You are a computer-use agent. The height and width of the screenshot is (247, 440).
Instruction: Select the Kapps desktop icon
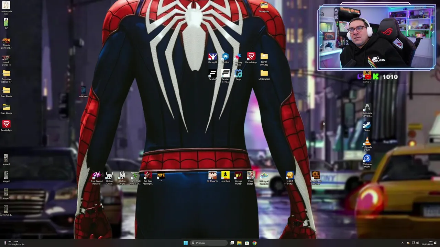pos(238,75)
